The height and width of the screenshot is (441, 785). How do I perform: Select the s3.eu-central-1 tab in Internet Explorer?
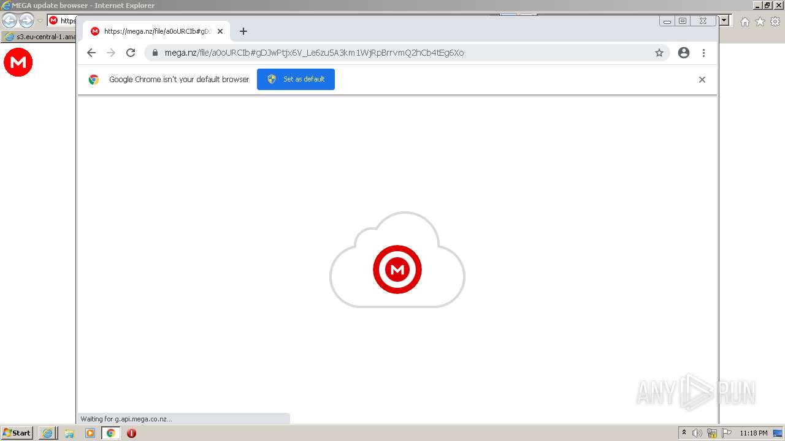click(39, 37)
